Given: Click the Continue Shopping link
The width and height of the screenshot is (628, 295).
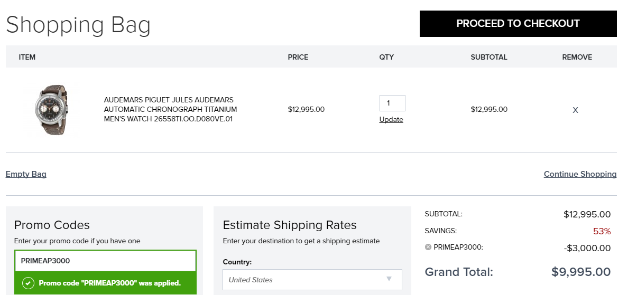Looking at the screenshot, I should tap(580, 174).
